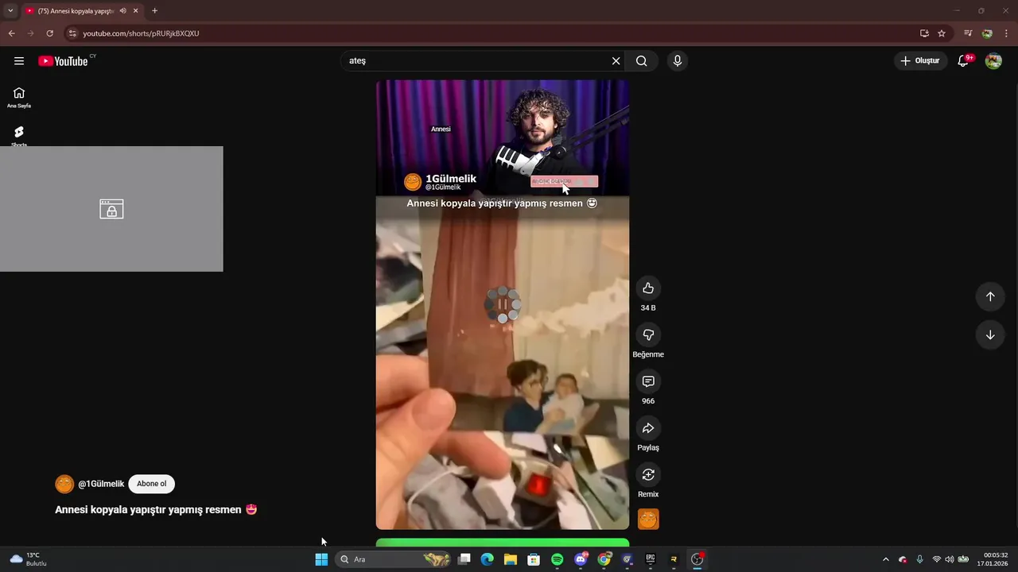Clear the search box with X
Image resolution: width=1018 pixels, height=572 pixels.
[616, 61]
